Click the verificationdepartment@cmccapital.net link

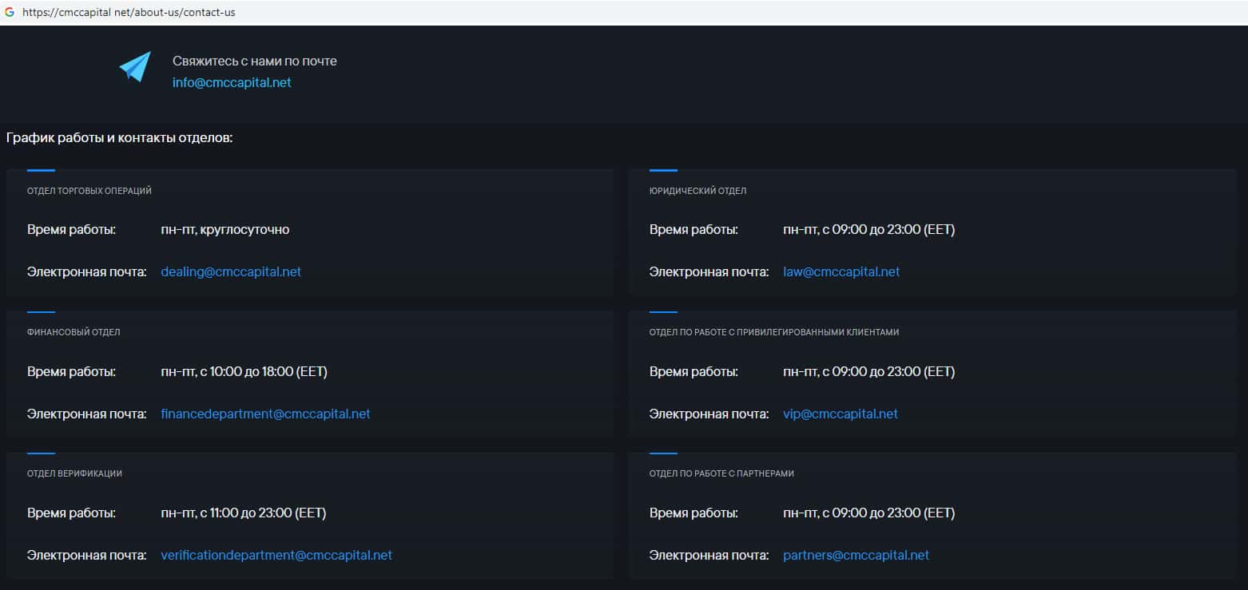click(x=276, y=555)
